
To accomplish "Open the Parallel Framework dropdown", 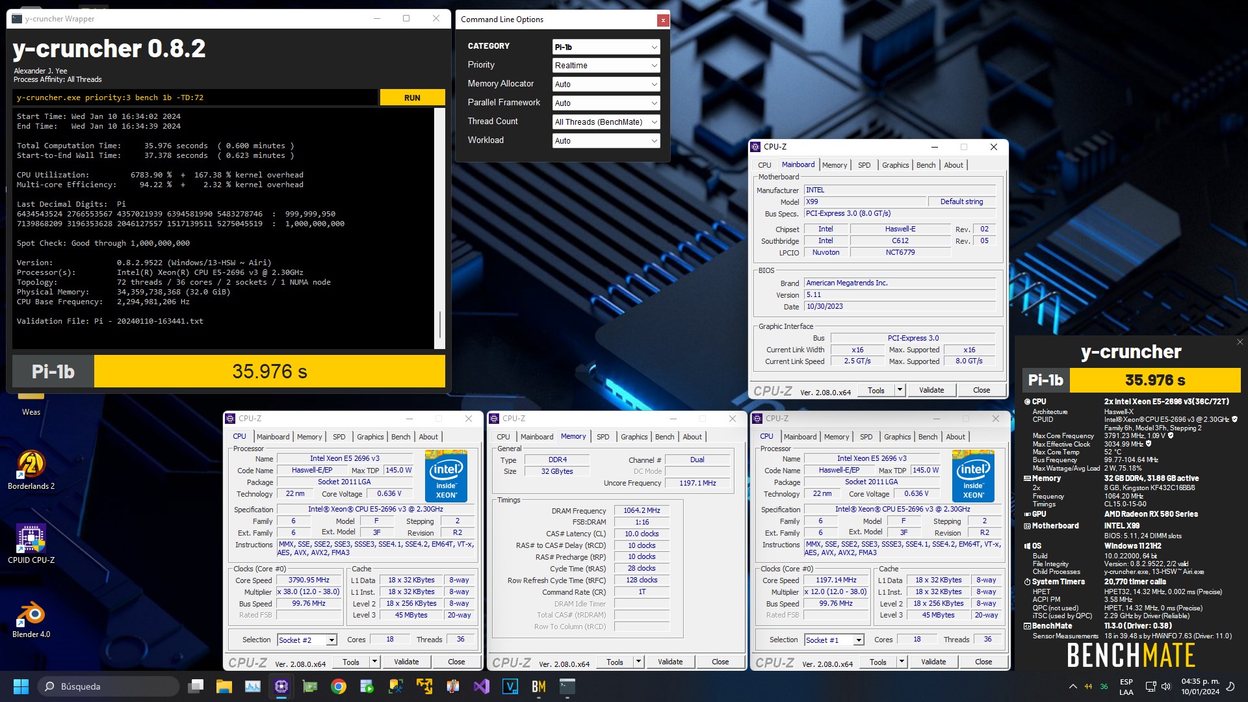I will (x=606, y=103).
